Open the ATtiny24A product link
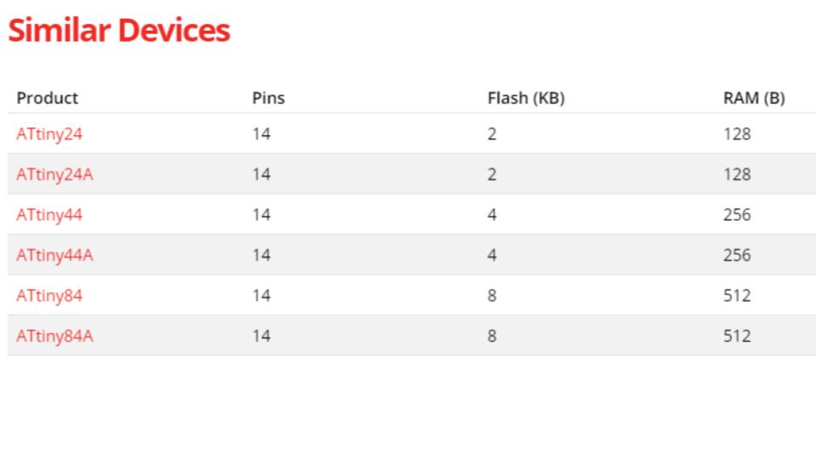Image resolution: width=816 pixels, height=459 pixels. pyautogui.click(x=54, y=174)
